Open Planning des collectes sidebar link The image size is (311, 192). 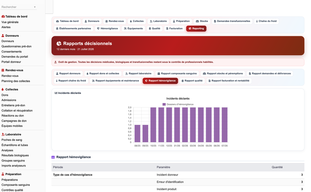pyautogui.click(x=16, y=81)
